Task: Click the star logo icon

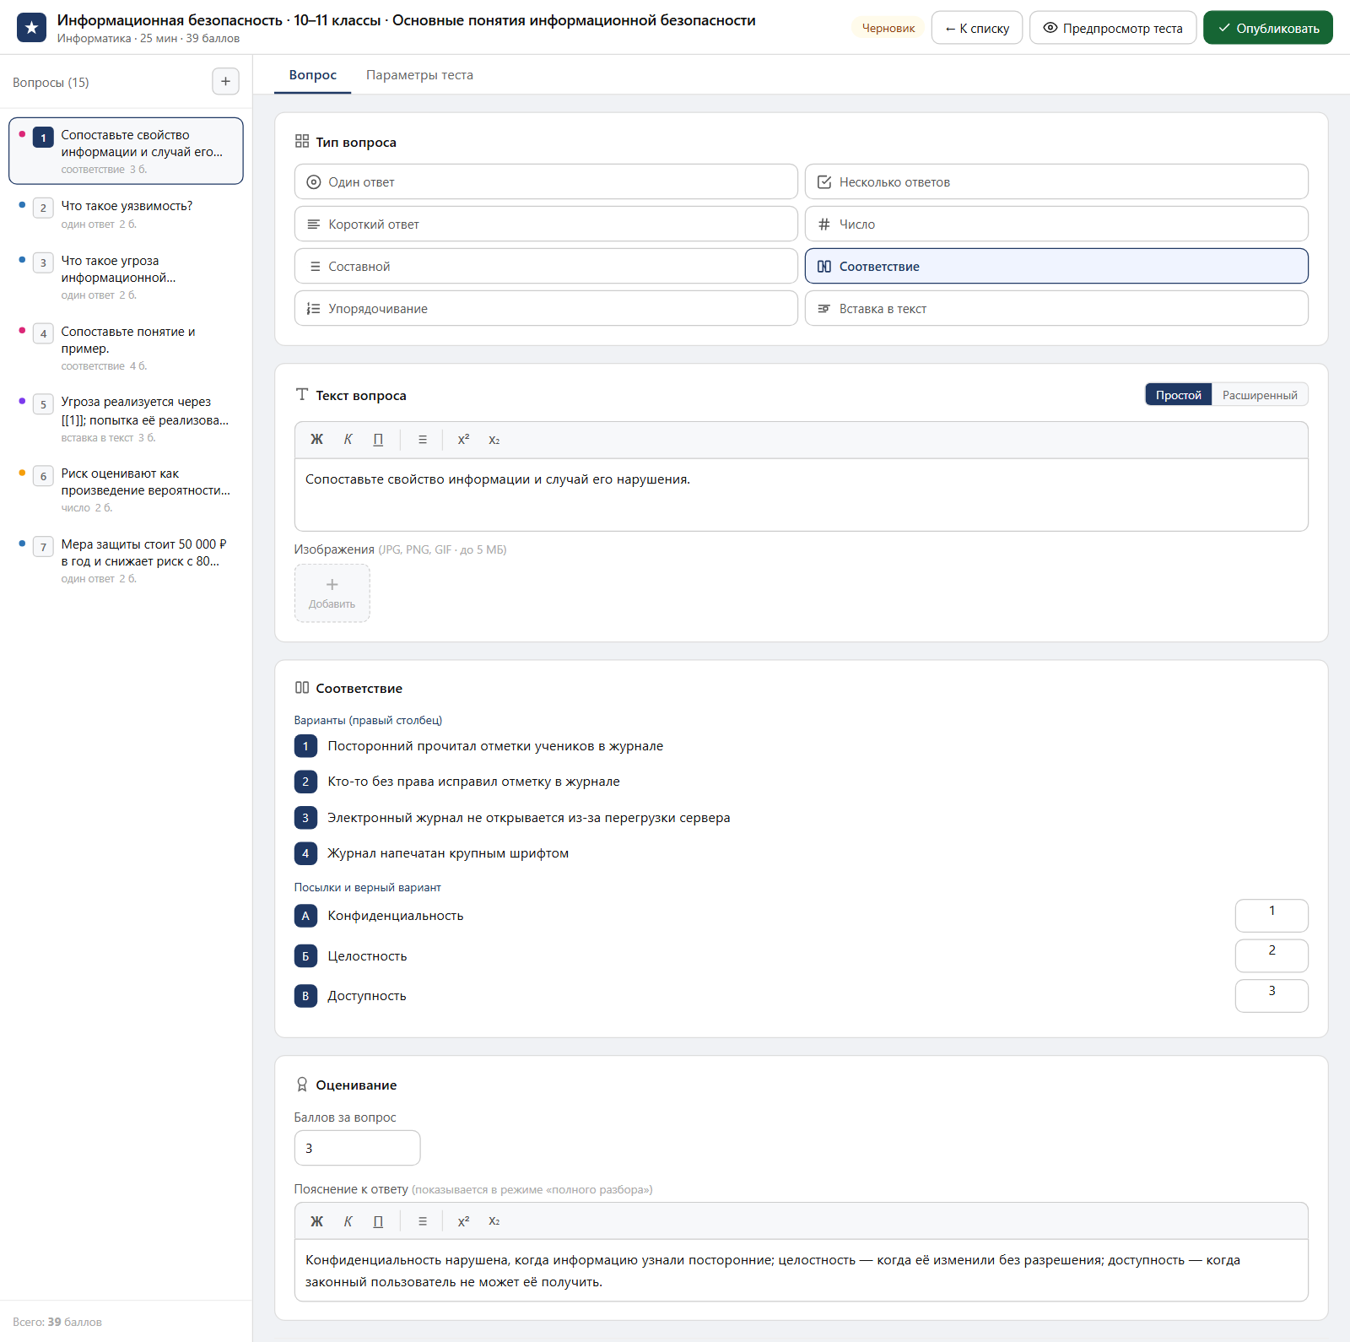Action: (32, 28)
